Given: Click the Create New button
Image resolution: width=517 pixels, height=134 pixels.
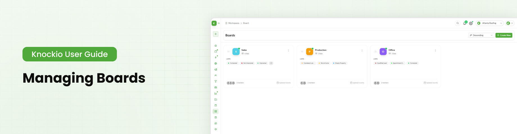Looking at the screenshot, I should [504, 35].
